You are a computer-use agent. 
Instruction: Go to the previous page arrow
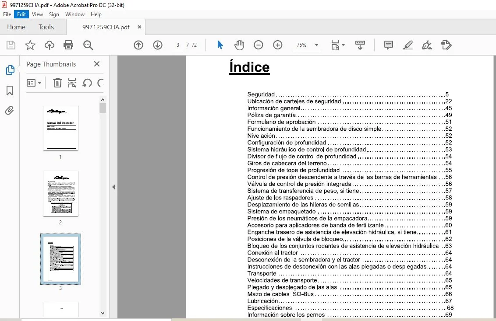coord(138,45)
